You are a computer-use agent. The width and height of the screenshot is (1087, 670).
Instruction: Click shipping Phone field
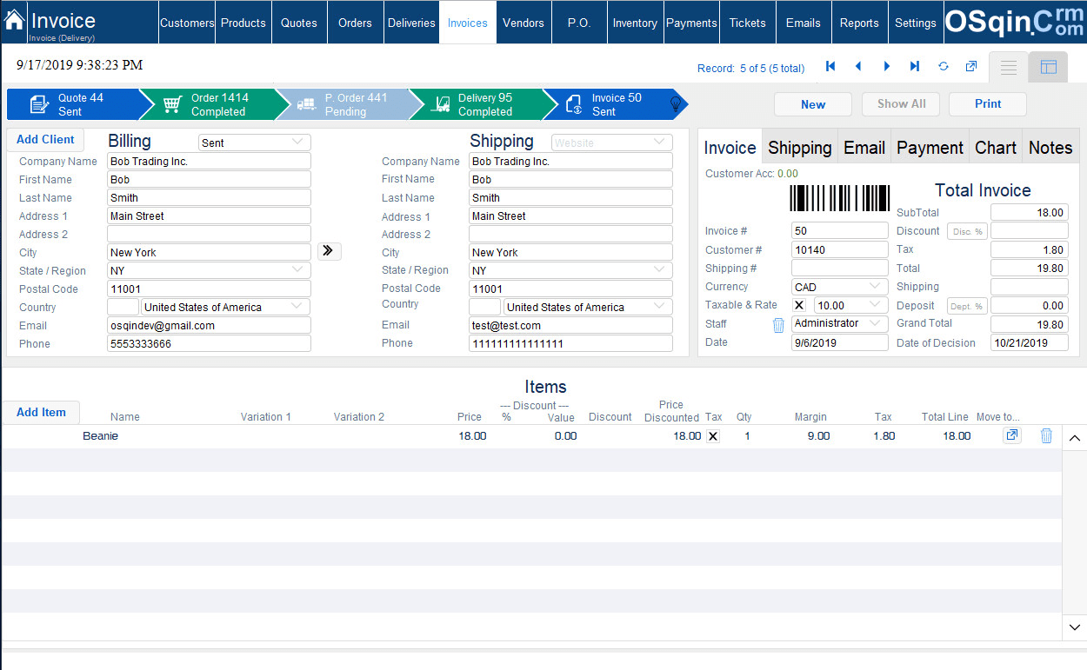point(570,343)
